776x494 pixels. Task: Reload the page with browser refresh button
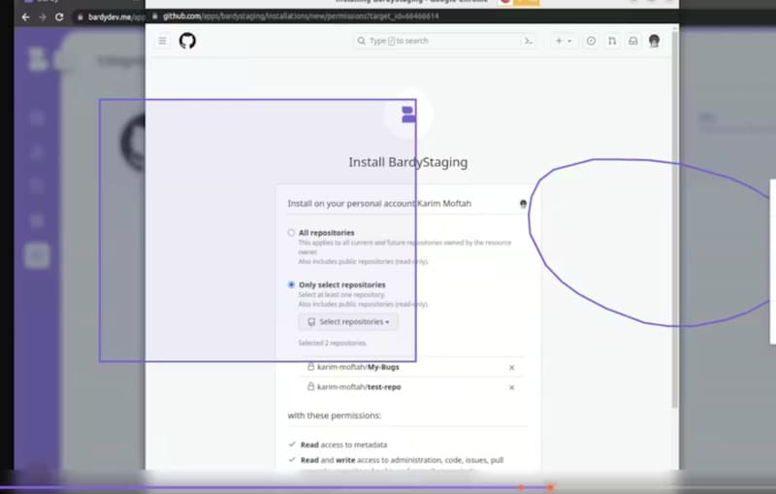point(60,16)
